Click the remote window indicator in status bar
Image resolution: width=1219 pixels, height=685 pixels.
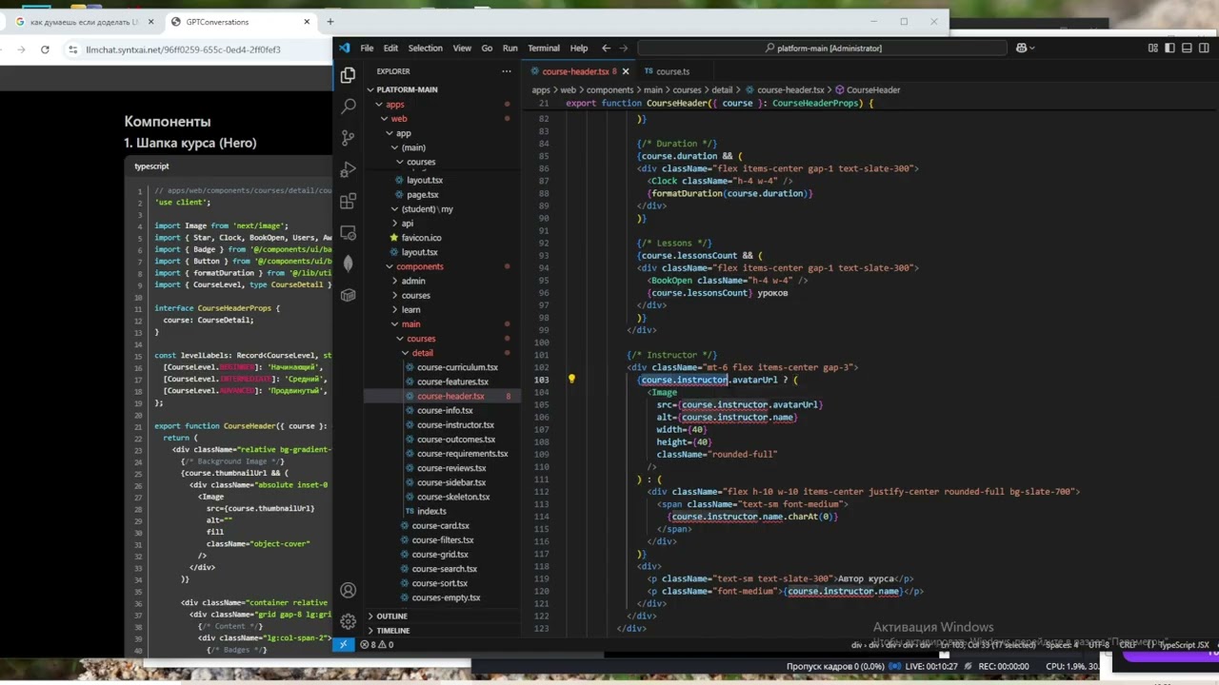[344, 644]
